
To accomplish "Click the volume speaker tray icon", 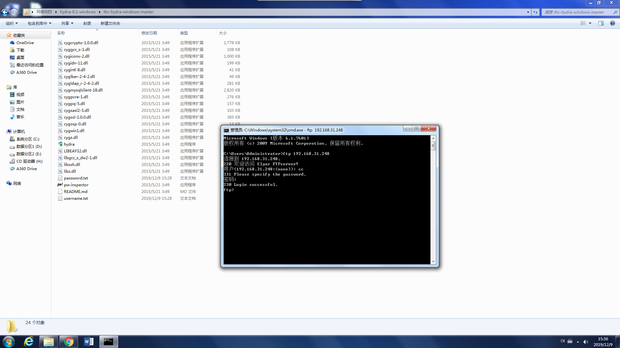I will coord(586,342).
